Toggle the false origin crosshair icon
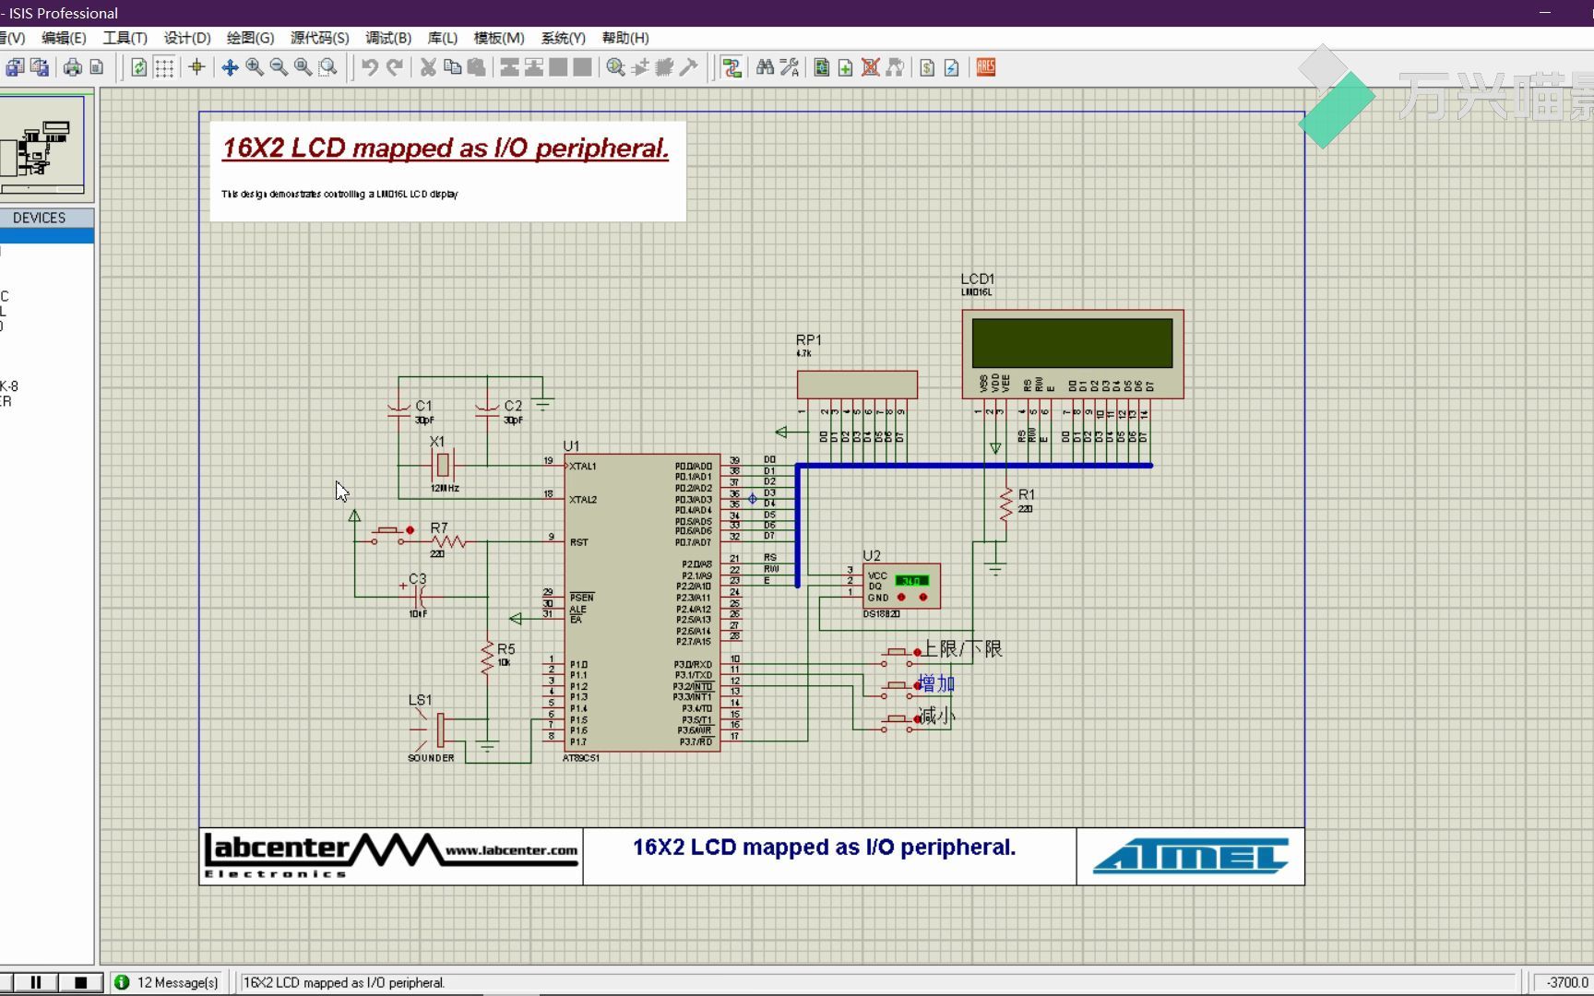This screenshot has width=1594, height=996. coord(196,67)
